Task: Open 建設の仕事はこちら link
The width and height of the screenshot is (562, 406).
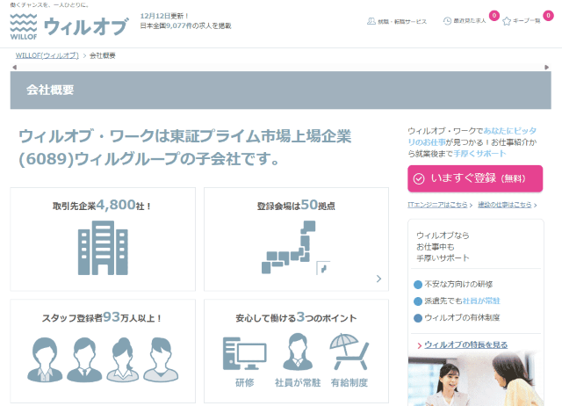Action: [x=507, y=205]
